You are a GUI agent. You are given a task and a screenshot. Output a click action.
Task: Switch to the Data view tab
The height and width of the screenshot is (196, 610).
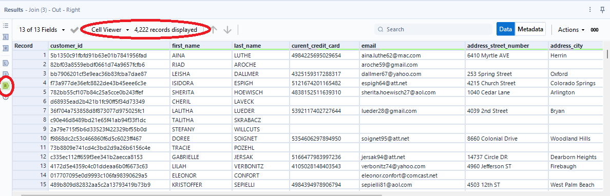pos(505,29)
